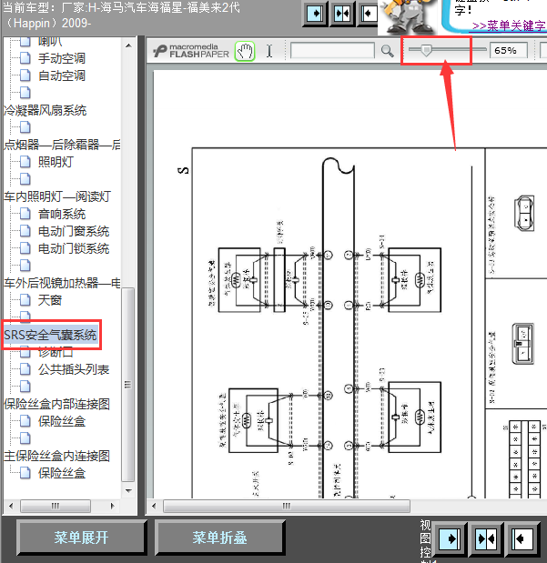The image size is (547, 563).
Task: Select SRS安全气囊系统 tree entry
Action: coord(50,335)
